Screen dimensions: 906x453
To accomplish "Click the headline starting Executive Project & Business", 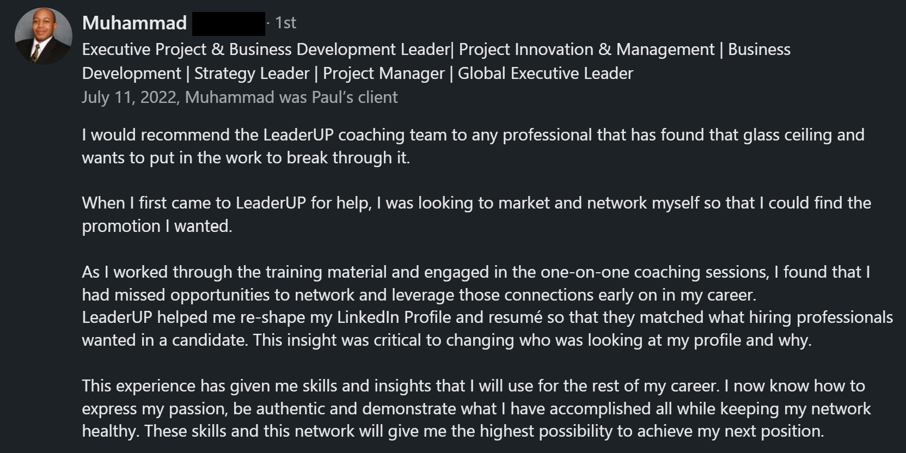I will pyautogui.click(x=436, y=61).
